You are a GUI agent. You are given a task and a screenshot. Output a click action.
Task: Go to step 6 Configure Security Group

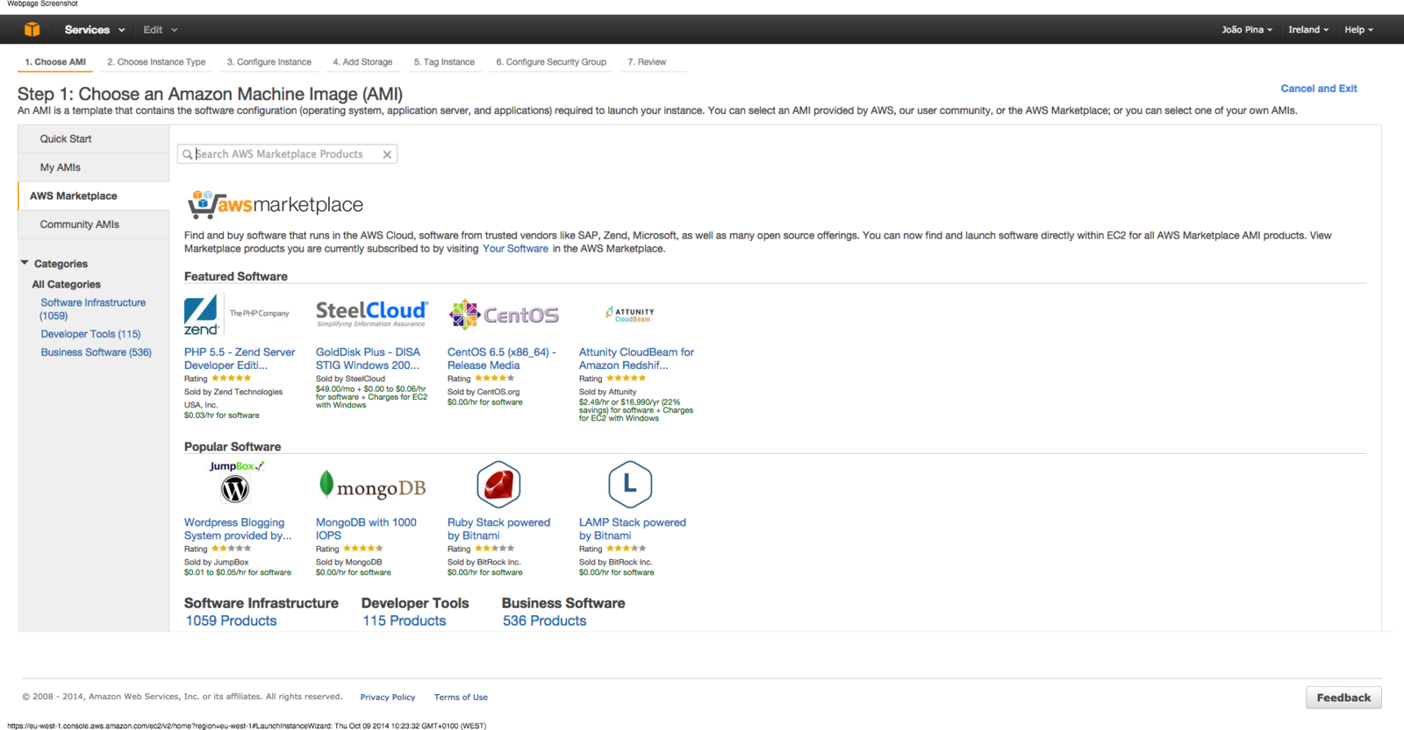[x=551, y=62]
